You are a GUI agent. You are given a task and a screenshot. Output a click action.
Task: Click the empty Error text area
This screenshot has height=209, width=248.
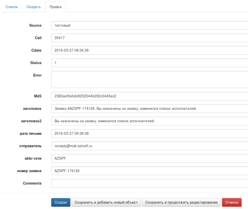tap(149, 79)
